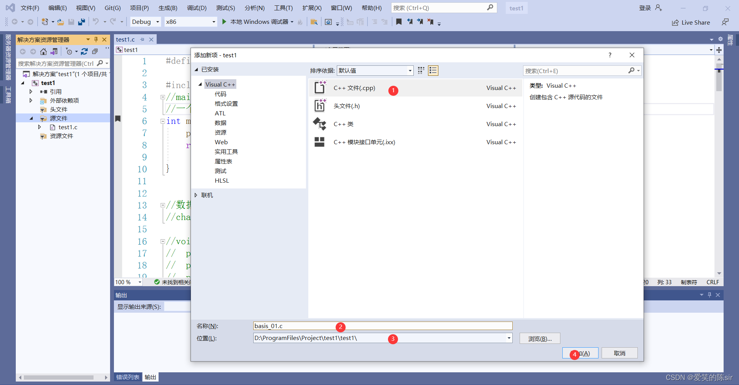Click the Save All icon
The width and height of the screenshot is (739, 385).
click(81, 22)
